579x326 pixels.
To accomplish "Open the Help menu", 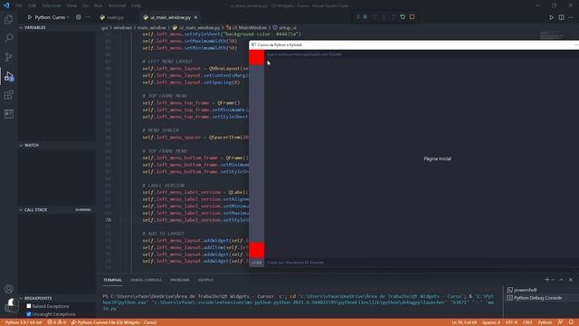I will pyautogui.click(x=137, y=5).
